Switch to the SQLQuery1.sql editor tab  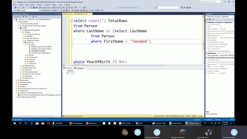[75, 14]
